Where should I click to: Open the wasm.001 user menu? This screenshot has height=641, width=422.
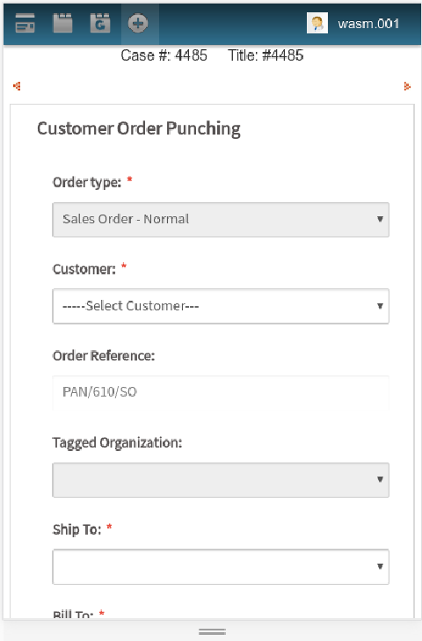tap(368, 24)
